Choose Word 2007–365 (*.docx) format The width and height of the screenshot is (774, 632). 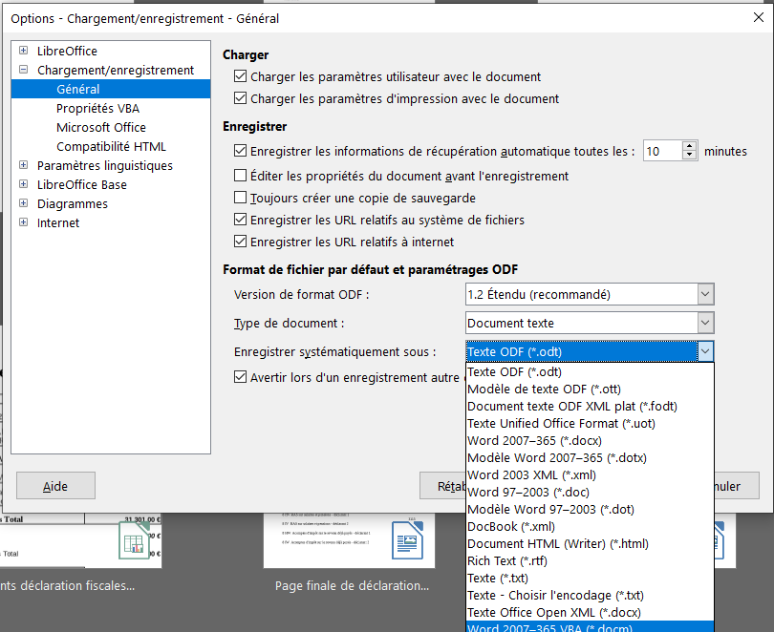tap(590, 441)
